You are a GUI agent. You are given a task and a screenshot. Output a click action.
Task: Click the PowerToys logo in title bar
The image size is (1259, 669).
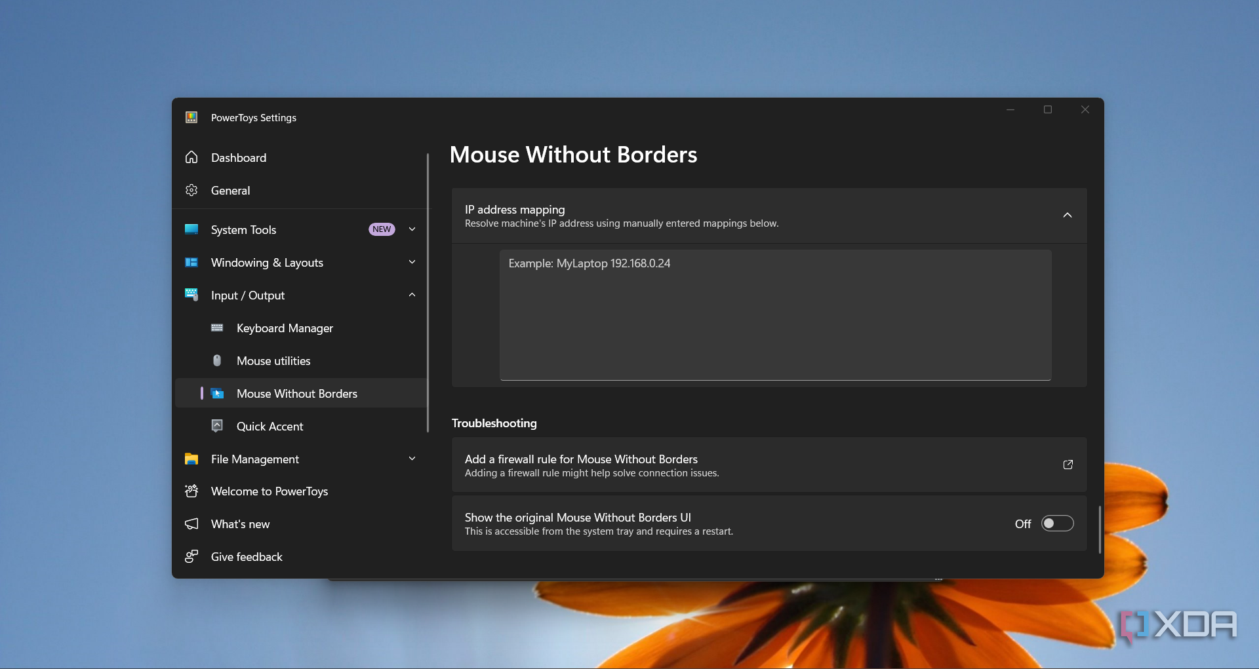click(191, 117)
